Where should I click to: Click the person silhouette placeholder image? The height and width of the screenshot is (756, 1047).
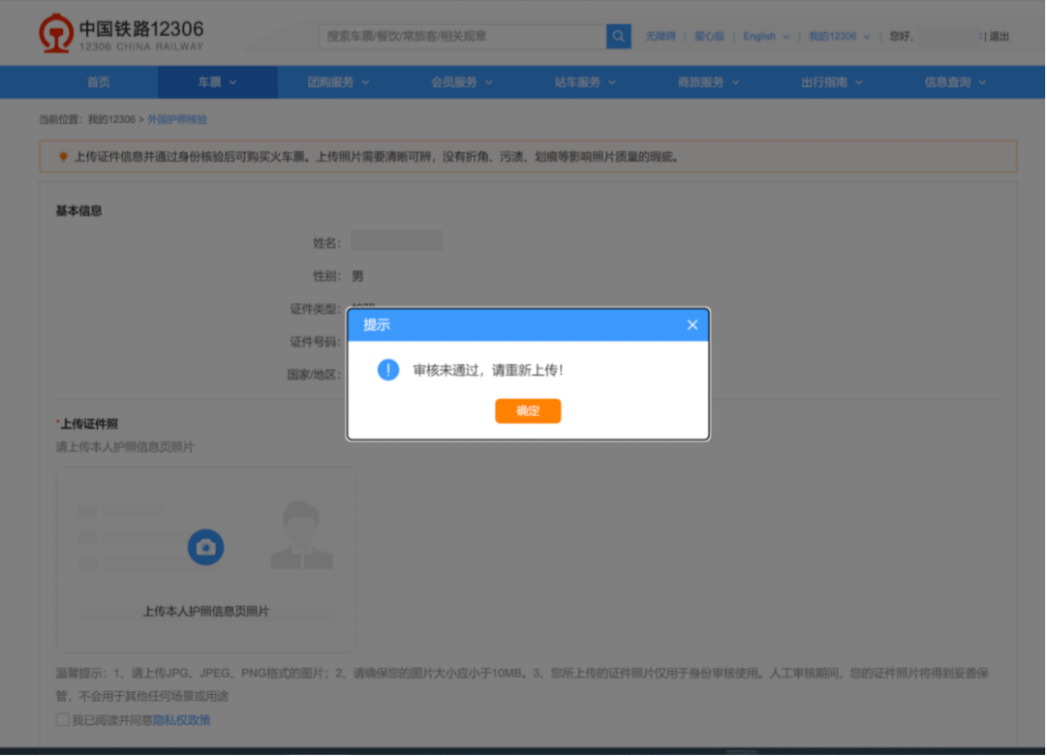(301, 536)
